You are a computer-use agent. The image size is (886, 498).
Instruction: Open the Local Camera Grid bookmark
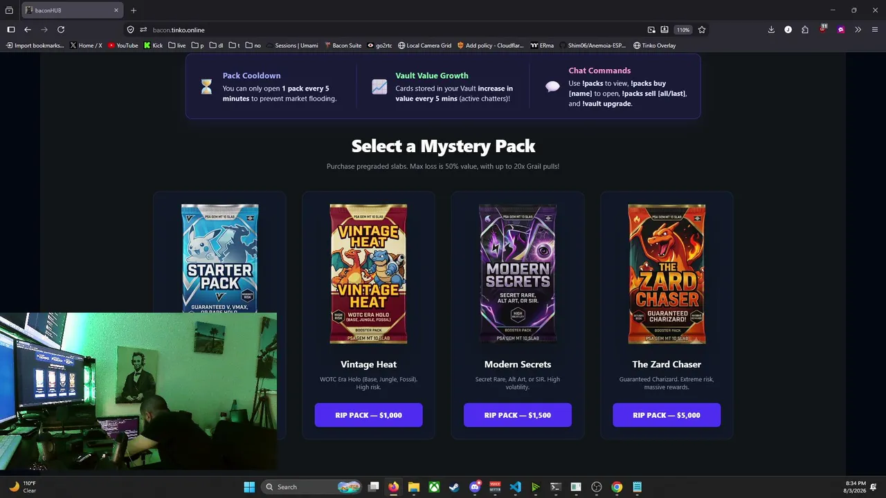(425, 46)
